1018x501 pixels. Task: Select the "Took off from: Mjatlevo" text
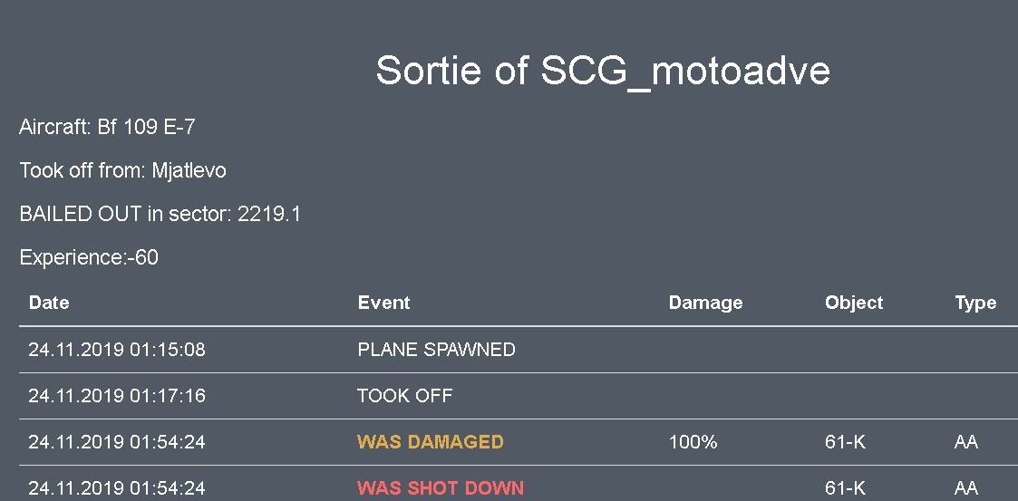tap(122, 170)
